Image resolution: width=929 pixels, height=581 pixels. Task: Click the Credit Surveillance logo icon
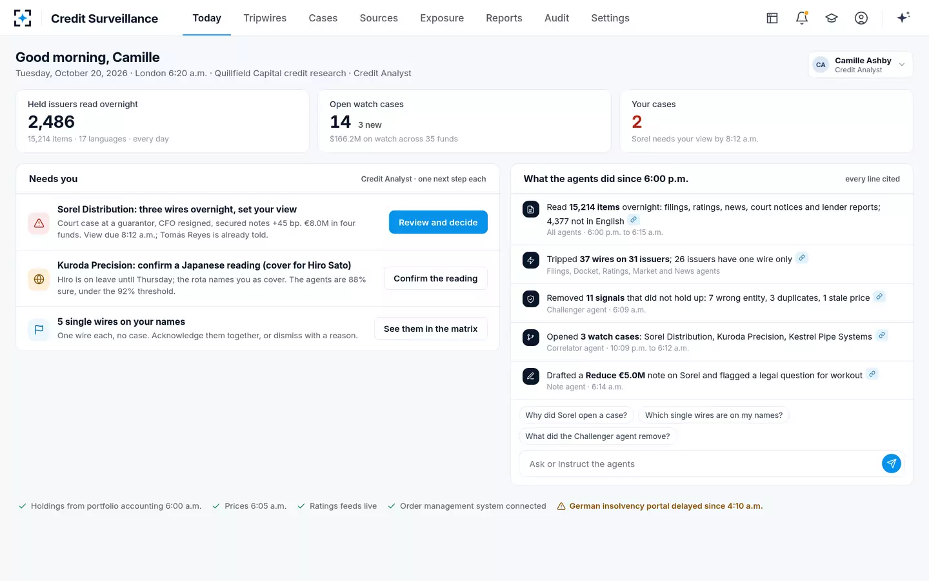23,18
